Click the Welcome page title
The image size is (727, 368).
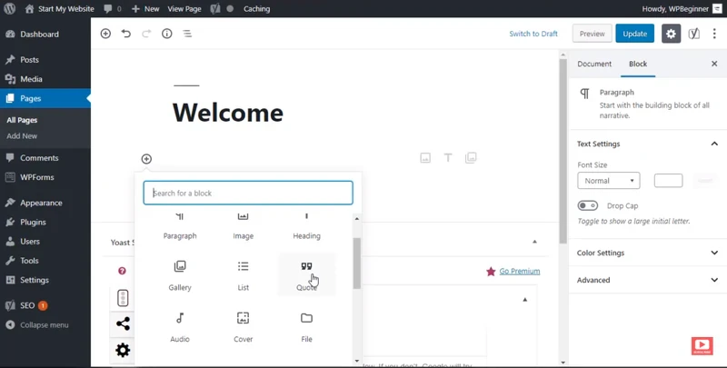pos(228,112)
